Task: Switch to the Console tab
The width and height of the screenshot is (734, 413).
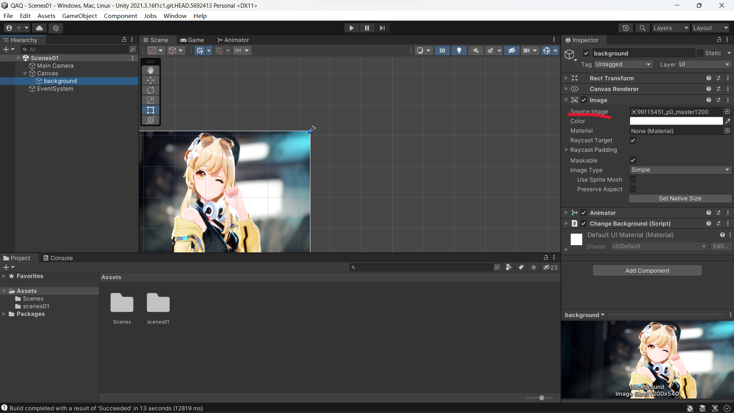Action: click(58, 258)
